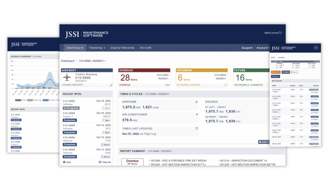This screenshot has width=329, height=190.
Task: Click the calendar icon beside TIMES LAST UPDATED
Action: coord(197,128)
